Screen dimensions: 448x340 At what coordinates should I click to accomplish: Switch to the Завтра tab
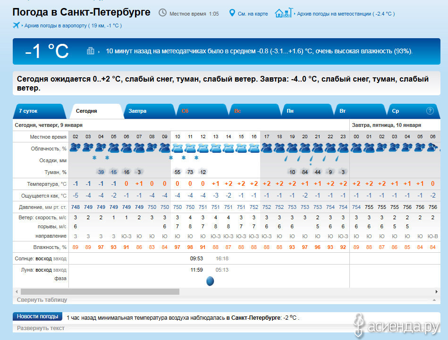149,111
